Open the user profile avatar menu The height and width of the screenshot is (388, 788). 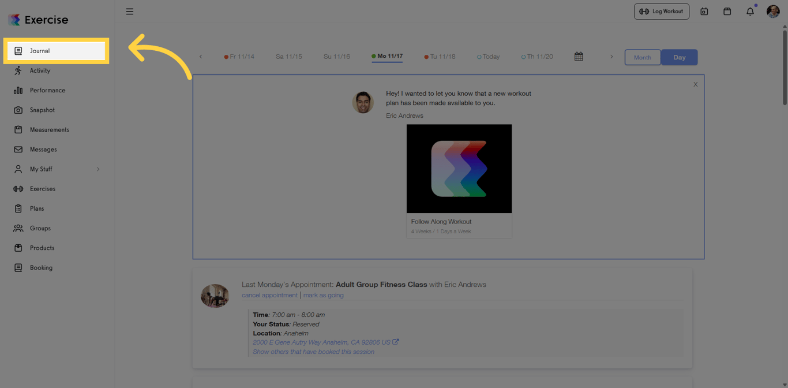[773, 11]
